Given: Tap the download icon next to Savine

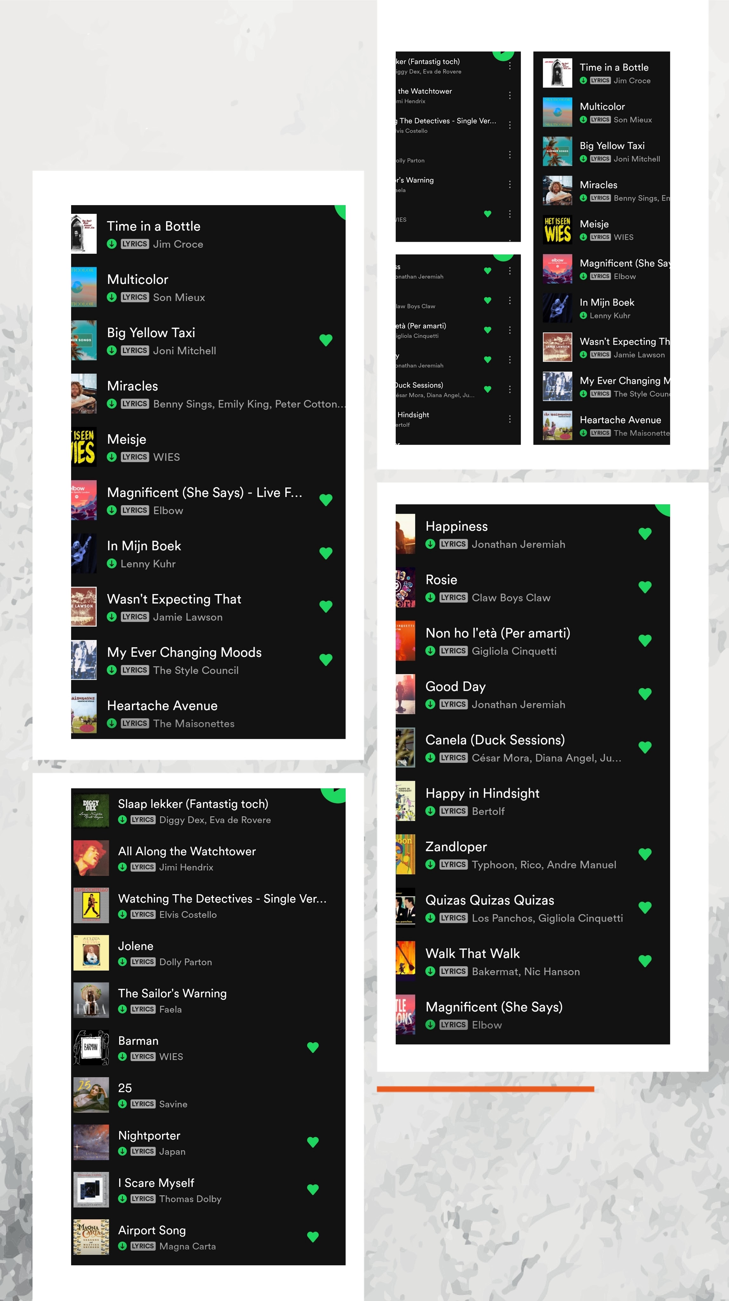Looking at the screenshot, I should (x=122, y=1104).
